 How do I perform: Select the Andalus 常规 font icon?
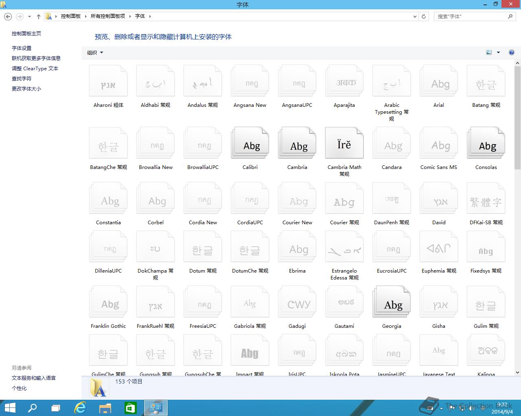(203, 81)
